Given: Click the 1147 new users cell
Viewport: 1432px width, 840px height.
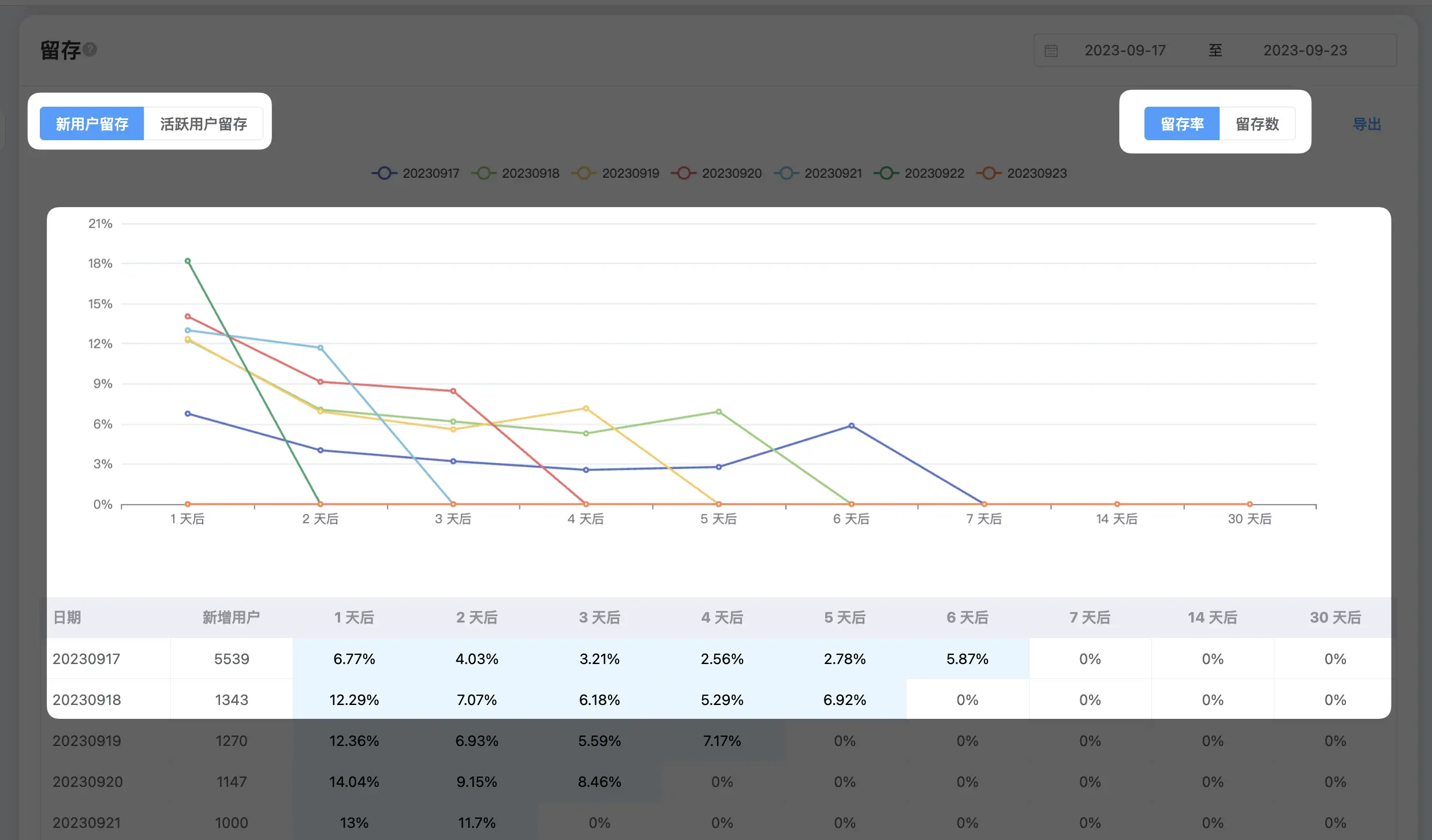Looking at the screenshot, I should click(x=232, y=782).
